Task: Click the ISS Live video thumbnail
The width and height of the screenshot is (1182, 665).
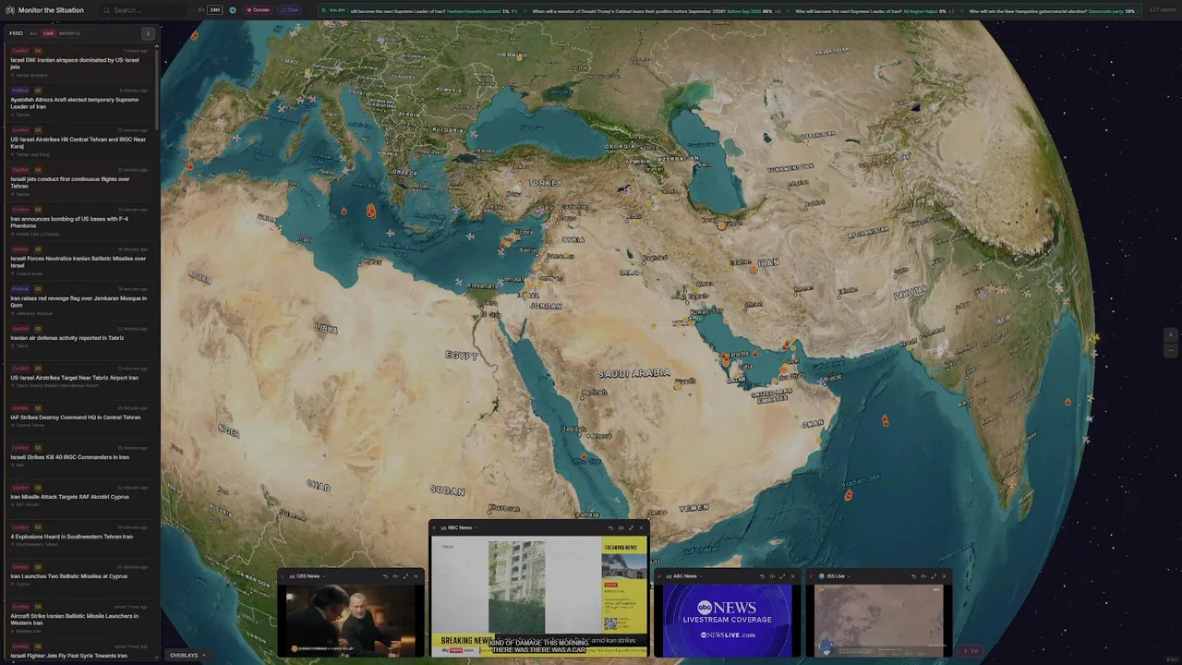Action: coord(878,621)
